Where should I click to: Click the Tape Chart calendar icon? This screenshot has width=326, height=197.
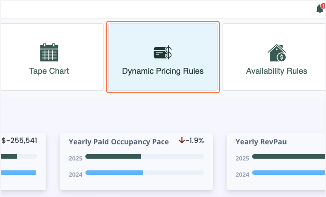coord(49,52)
